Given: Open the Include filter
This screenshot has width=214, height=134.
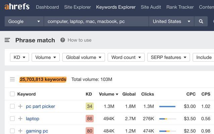Looking at the screenshot, I should (204, 57).
